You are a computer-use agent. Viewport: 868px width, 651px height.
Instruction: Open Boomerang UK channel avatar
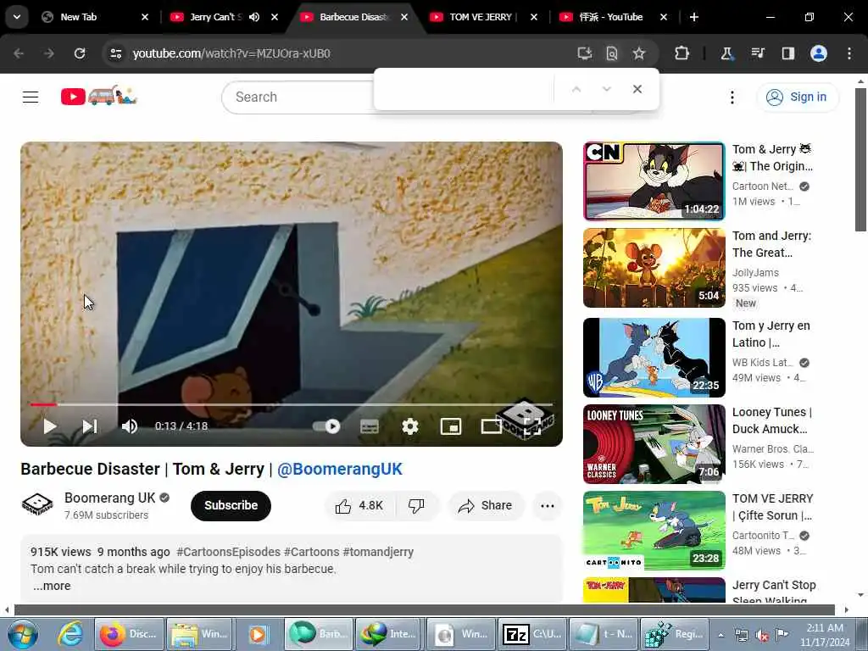36,505
